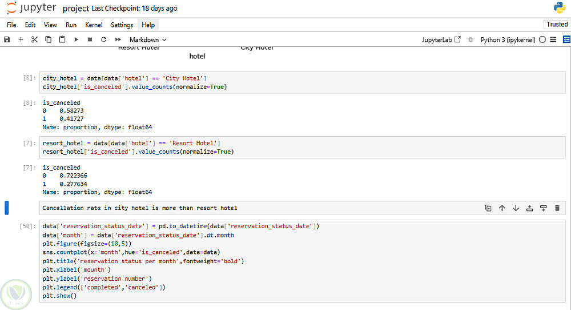Save the notebook with the floppy disk icon

7,39
